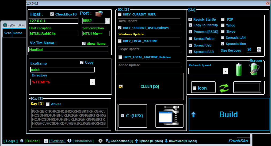
Task: Click the window compressor clamp icon
Action: 169,116
